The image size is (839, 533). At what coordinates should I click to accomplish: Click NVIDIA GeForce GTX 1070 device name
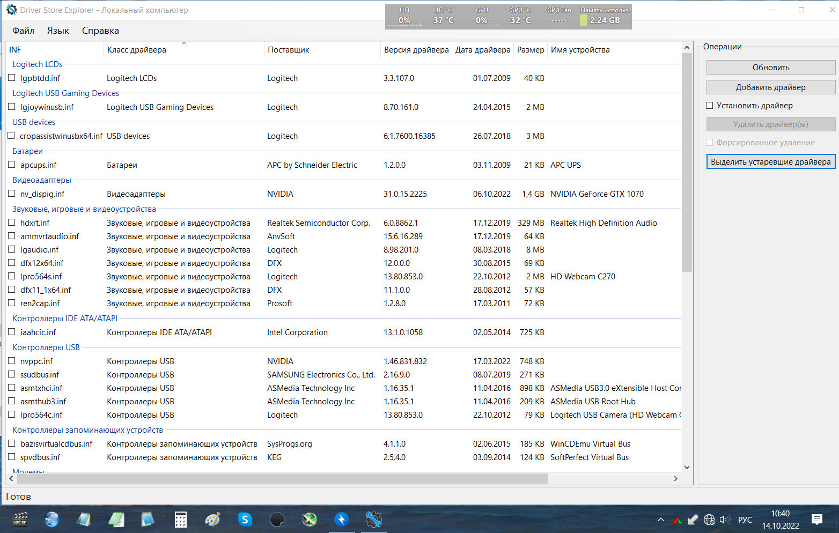click(597, 194)
